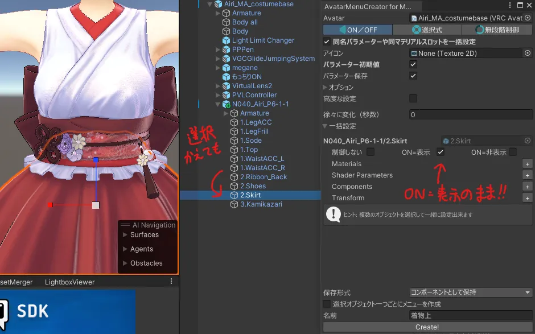
Task: Add a Transform entry via plus icon
Action: click(528, 198)
